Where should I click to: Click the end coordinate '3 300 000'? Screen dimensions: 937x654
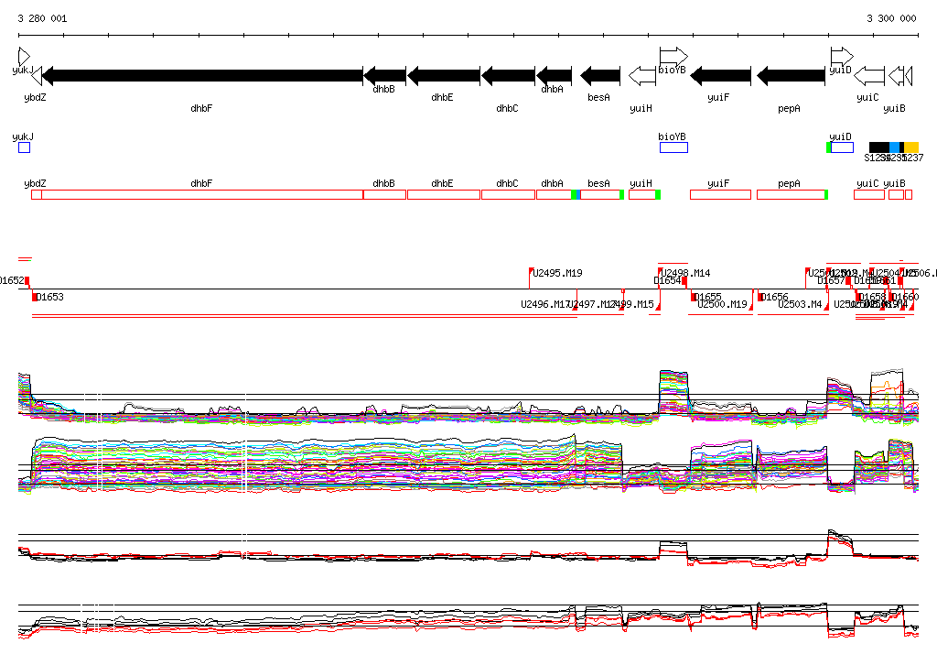(891, 18)
